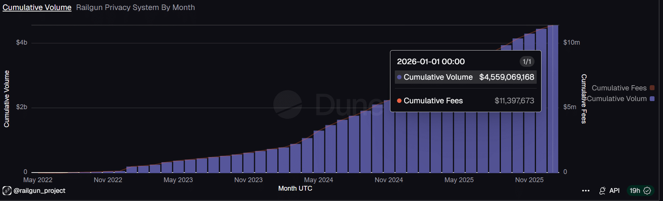This screenshot has height=201, width=663.
Task: Click the last bar at chart's right edge
Action: 553,99
